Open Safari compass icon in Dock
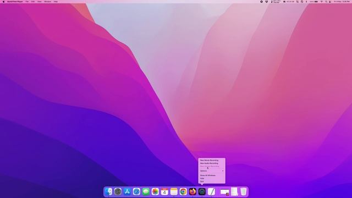The image size is (352, 198). (x=136, y=191)
